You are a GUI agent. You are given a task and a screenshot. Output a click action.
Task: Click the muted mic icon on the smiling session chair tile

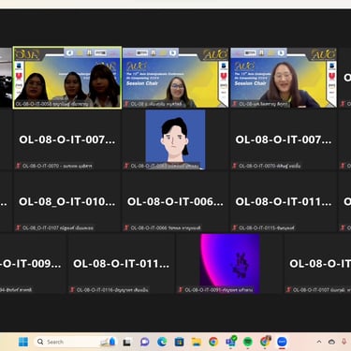click(235, 104)
